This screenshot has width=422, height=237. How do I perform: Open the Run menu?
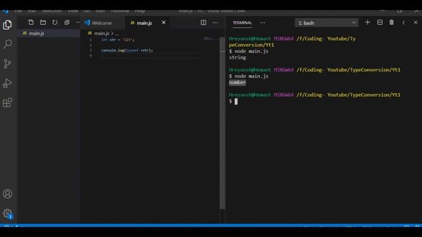click(100, 11)
